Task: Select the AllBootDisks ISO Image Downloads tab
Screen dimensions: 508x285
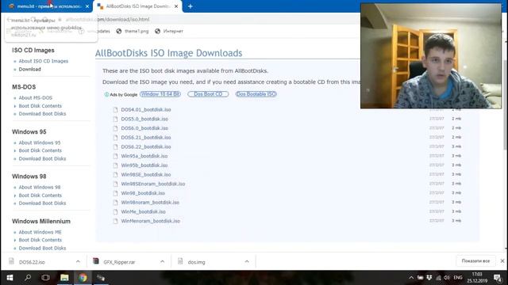Action: point(137,6)
